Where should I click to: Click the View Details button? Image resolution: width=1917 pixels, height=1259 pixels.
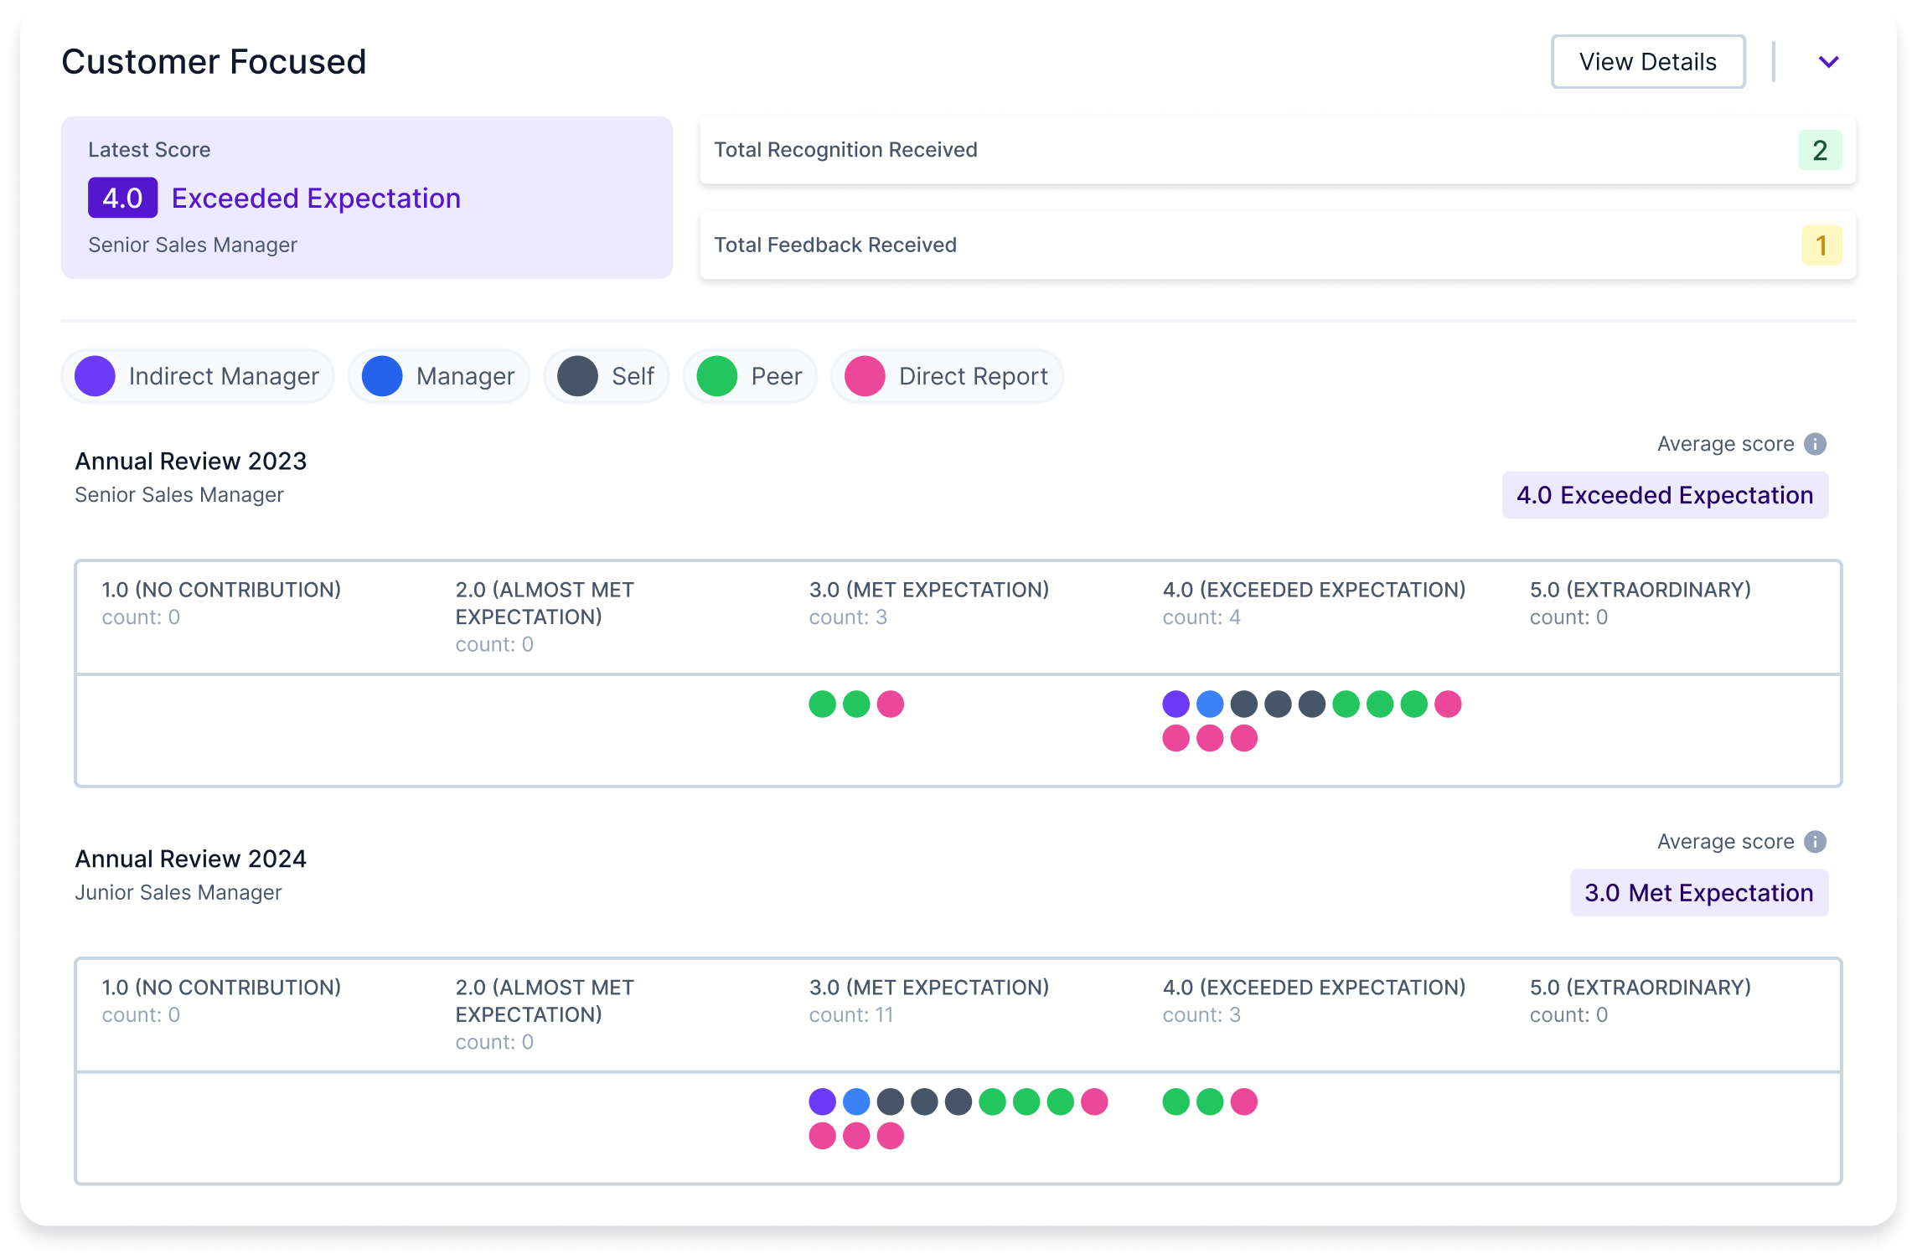point(1647,60)
